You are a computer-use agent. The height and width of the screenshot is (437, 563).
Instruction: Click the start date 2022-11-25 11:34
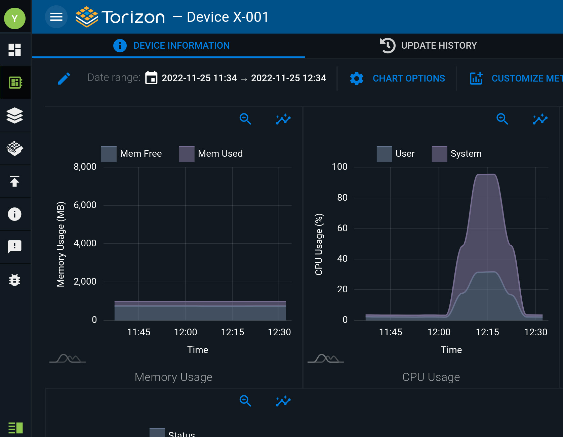pos(199,78)
